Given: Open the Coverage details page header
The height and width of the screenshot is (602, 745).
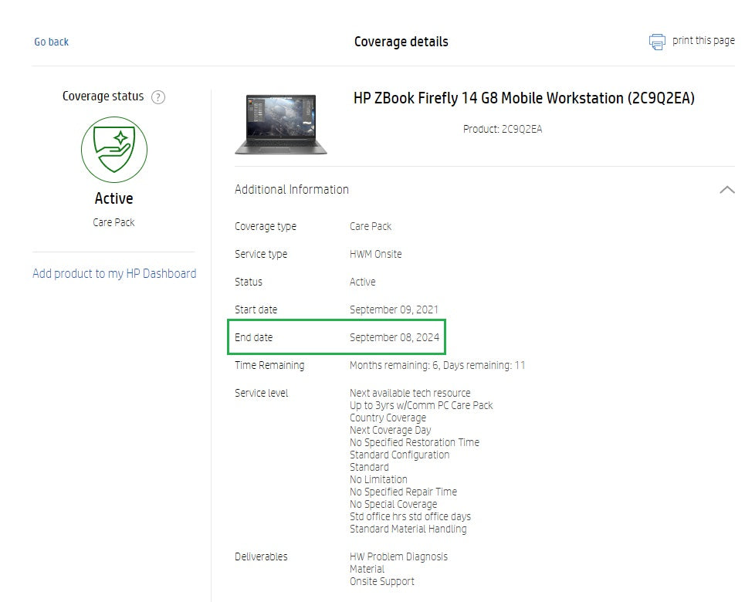Looking at the screenshot, I should 401,42.
